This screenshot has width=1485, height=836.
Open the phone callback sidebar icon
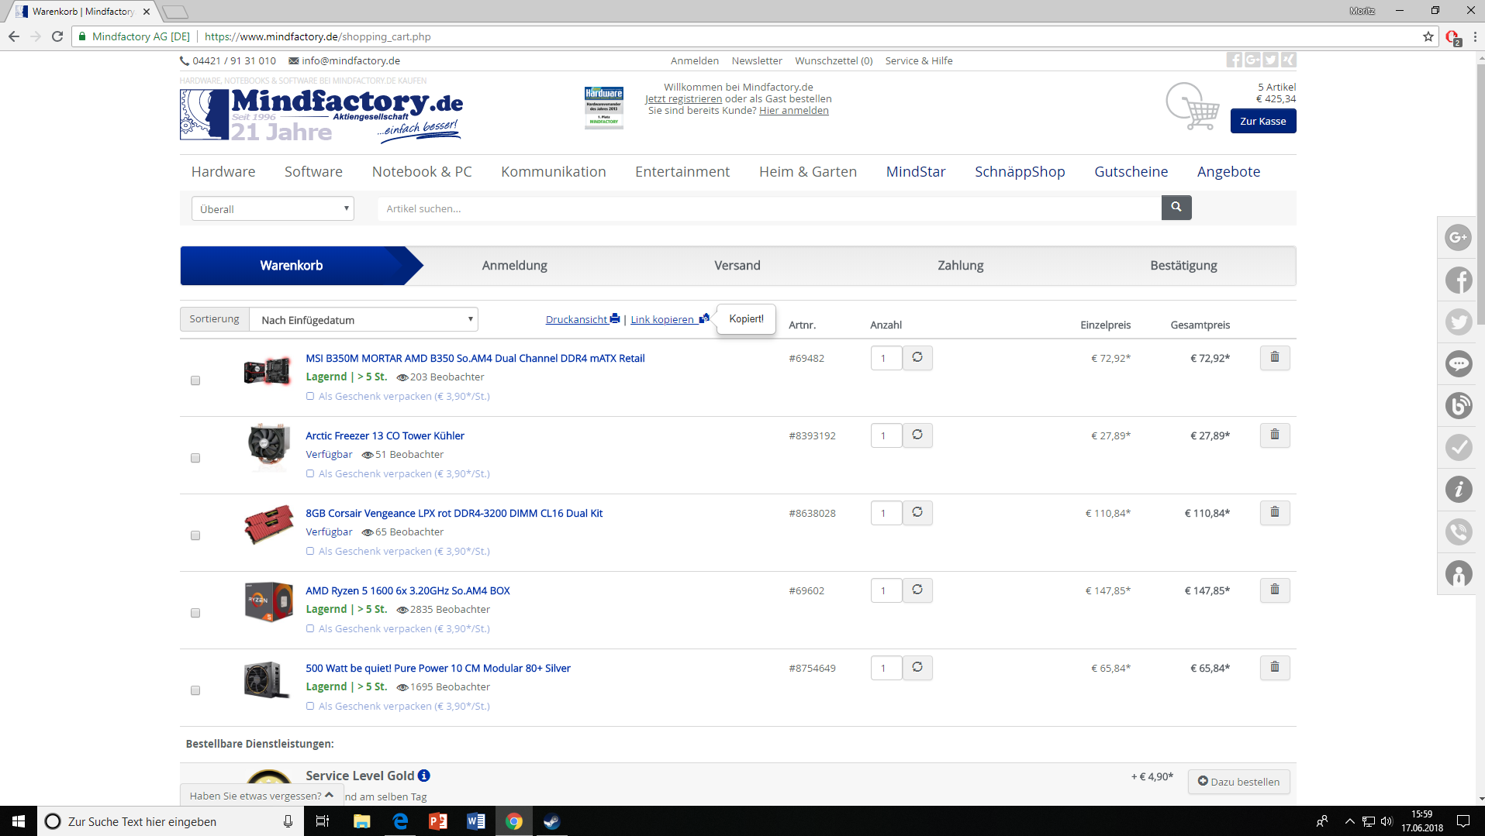coord(1459,532)
